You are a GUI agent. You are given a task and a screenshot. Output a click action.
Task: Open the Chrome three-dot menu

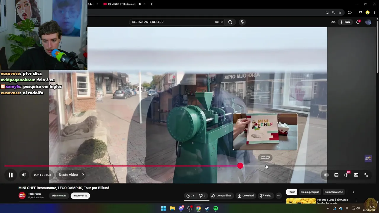coord(375,12)
